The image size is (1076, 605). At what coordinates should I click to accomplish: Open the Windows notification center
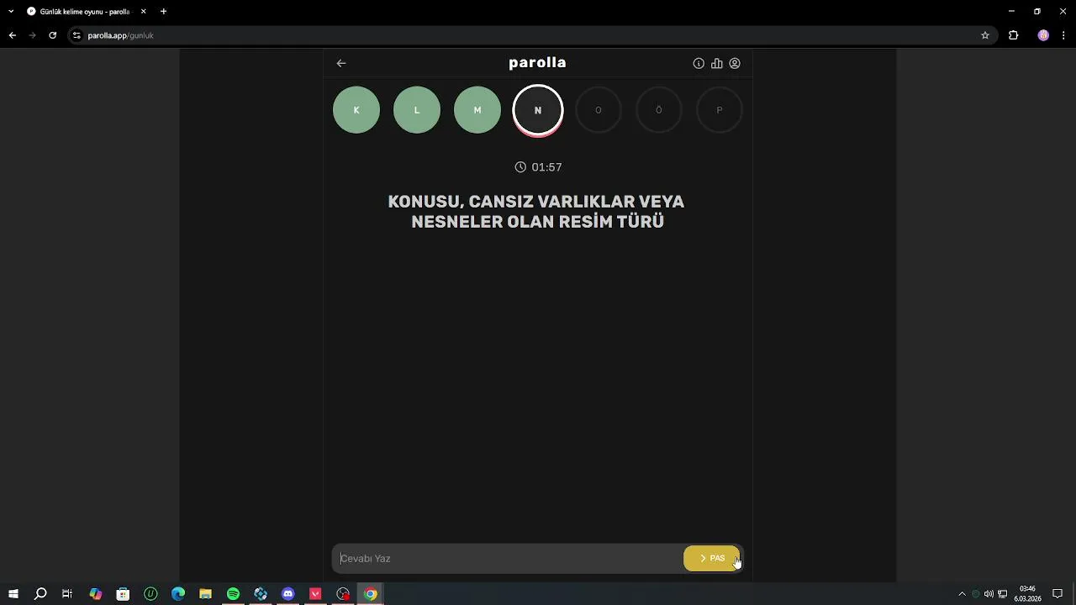tap(1058, 594)
